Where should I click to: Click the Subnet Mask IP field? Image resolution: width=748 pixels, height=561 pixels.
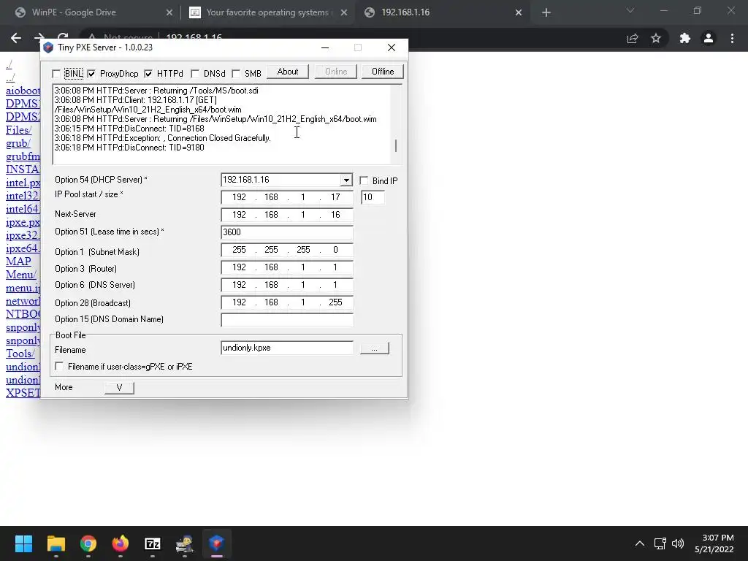tap(287, 250)
